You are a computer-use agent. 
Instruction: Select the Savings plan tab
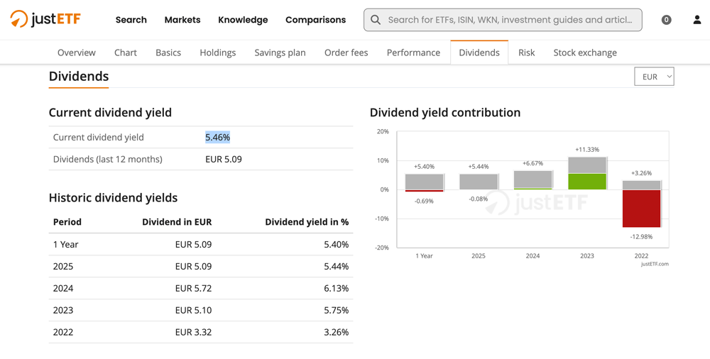(280, 53)
